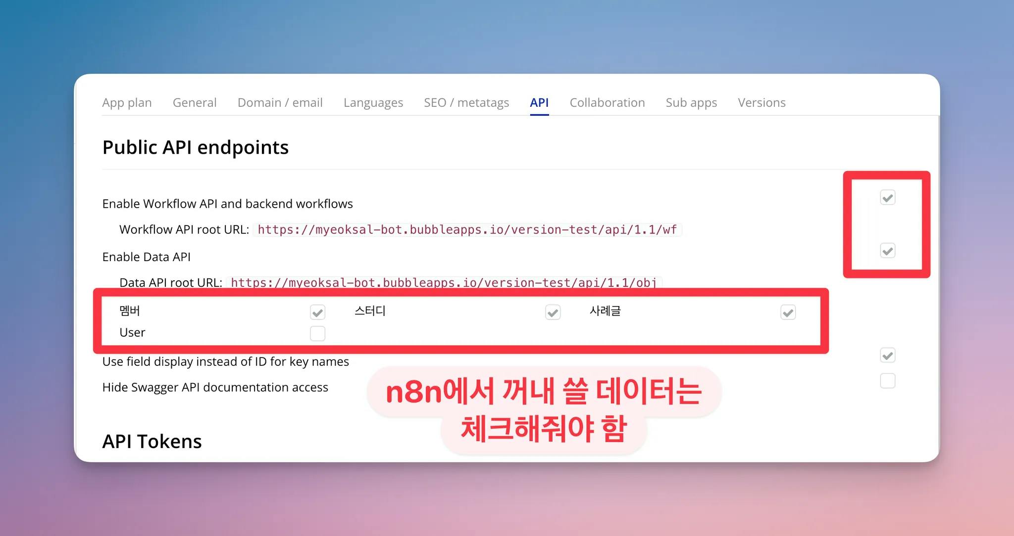Open the Collaboration tab
The height and width of the screenshot is (536, 1014).
(x=607, y=102)
